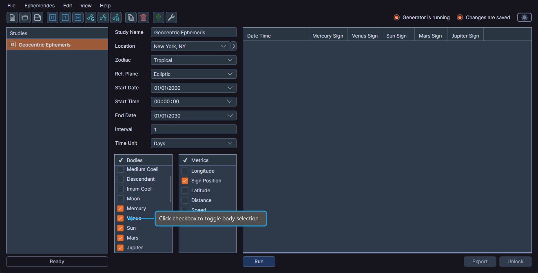This screenshot has height=273, width=538.
Task: Open the Ephemerides menu
Action: coord(40,5)
